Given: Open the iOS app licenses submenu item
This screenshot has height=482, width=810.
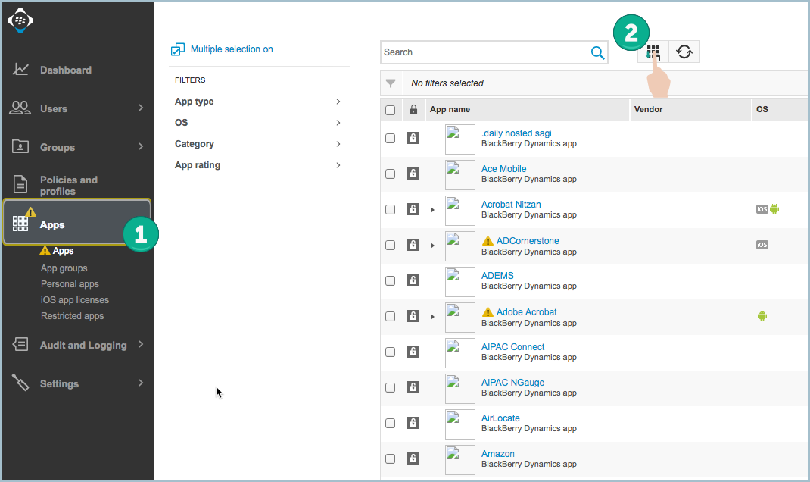Looking at the screenshot, I should click(75, 300).
